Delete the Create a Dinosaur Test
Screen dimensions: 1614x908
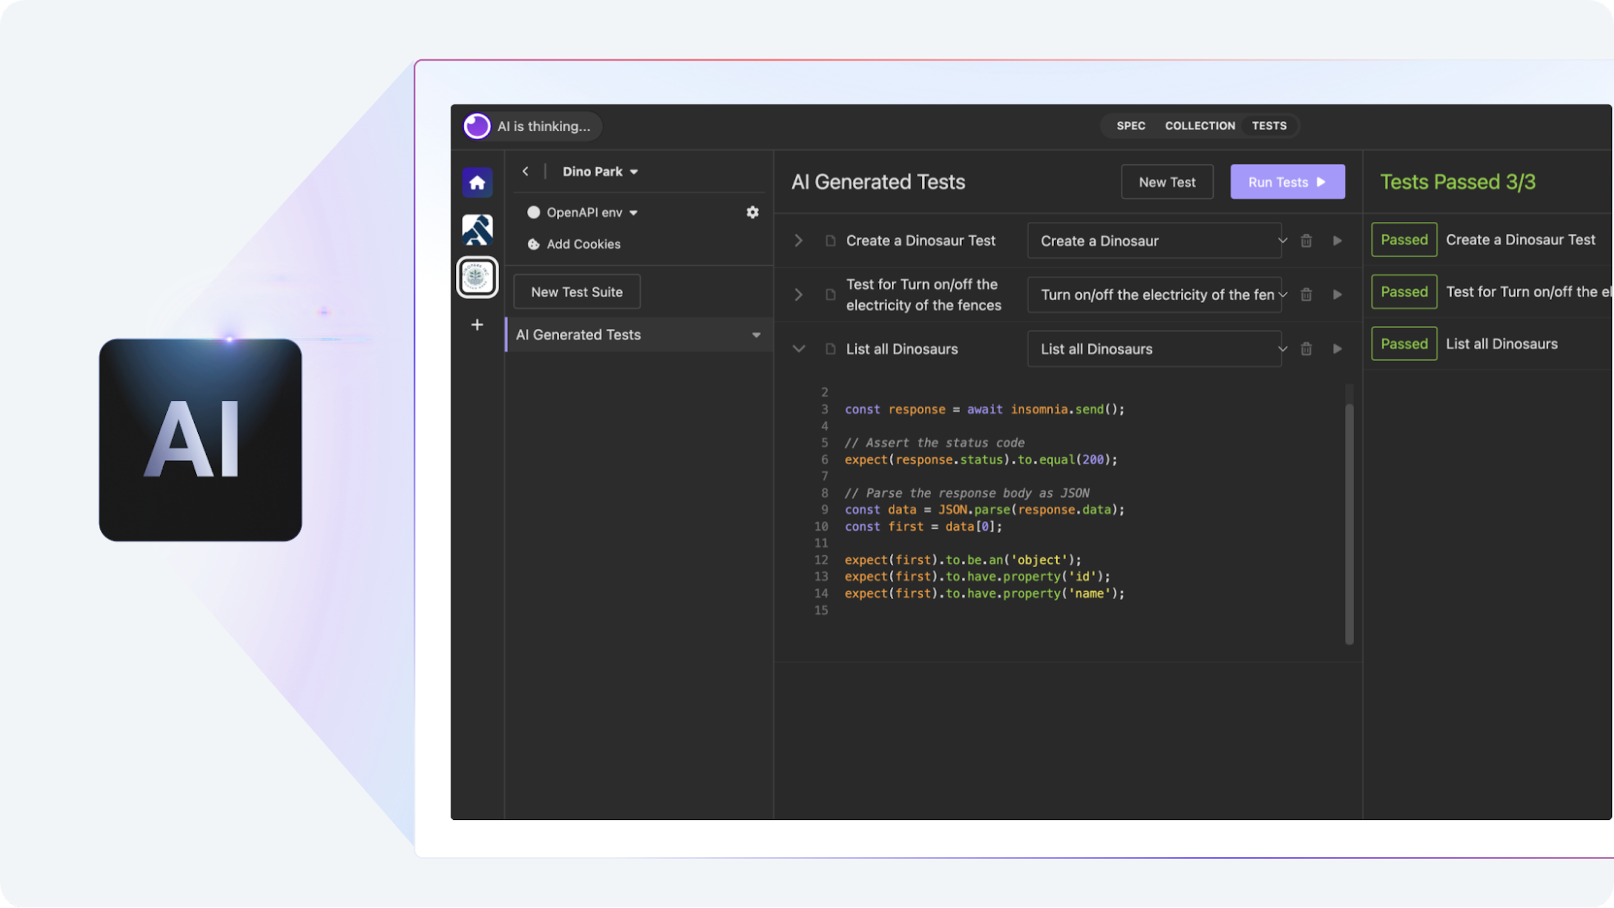pyautogui.click(x=1306, y=241)
